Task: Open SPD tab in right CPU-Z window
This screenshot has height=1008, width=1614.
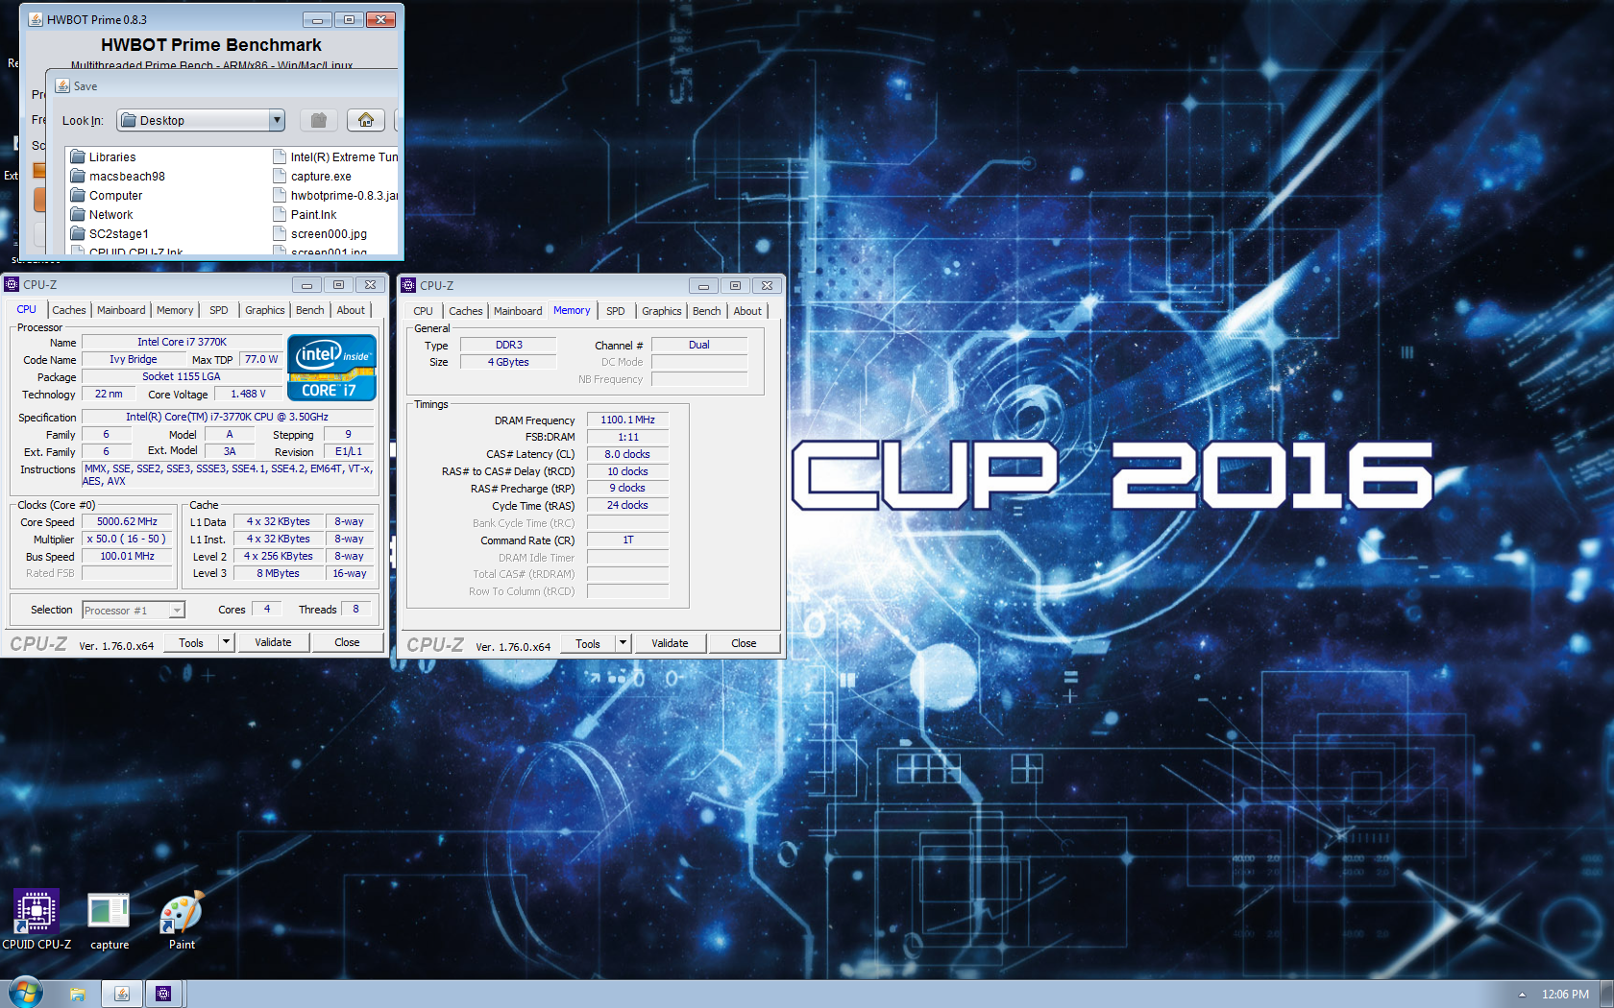Action: [x=616, y=311]
